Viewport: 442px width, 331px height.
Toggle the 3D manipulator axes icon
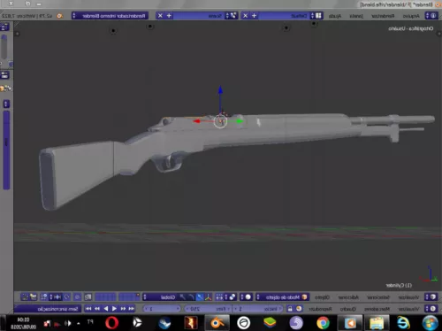(x=209, y=297)
